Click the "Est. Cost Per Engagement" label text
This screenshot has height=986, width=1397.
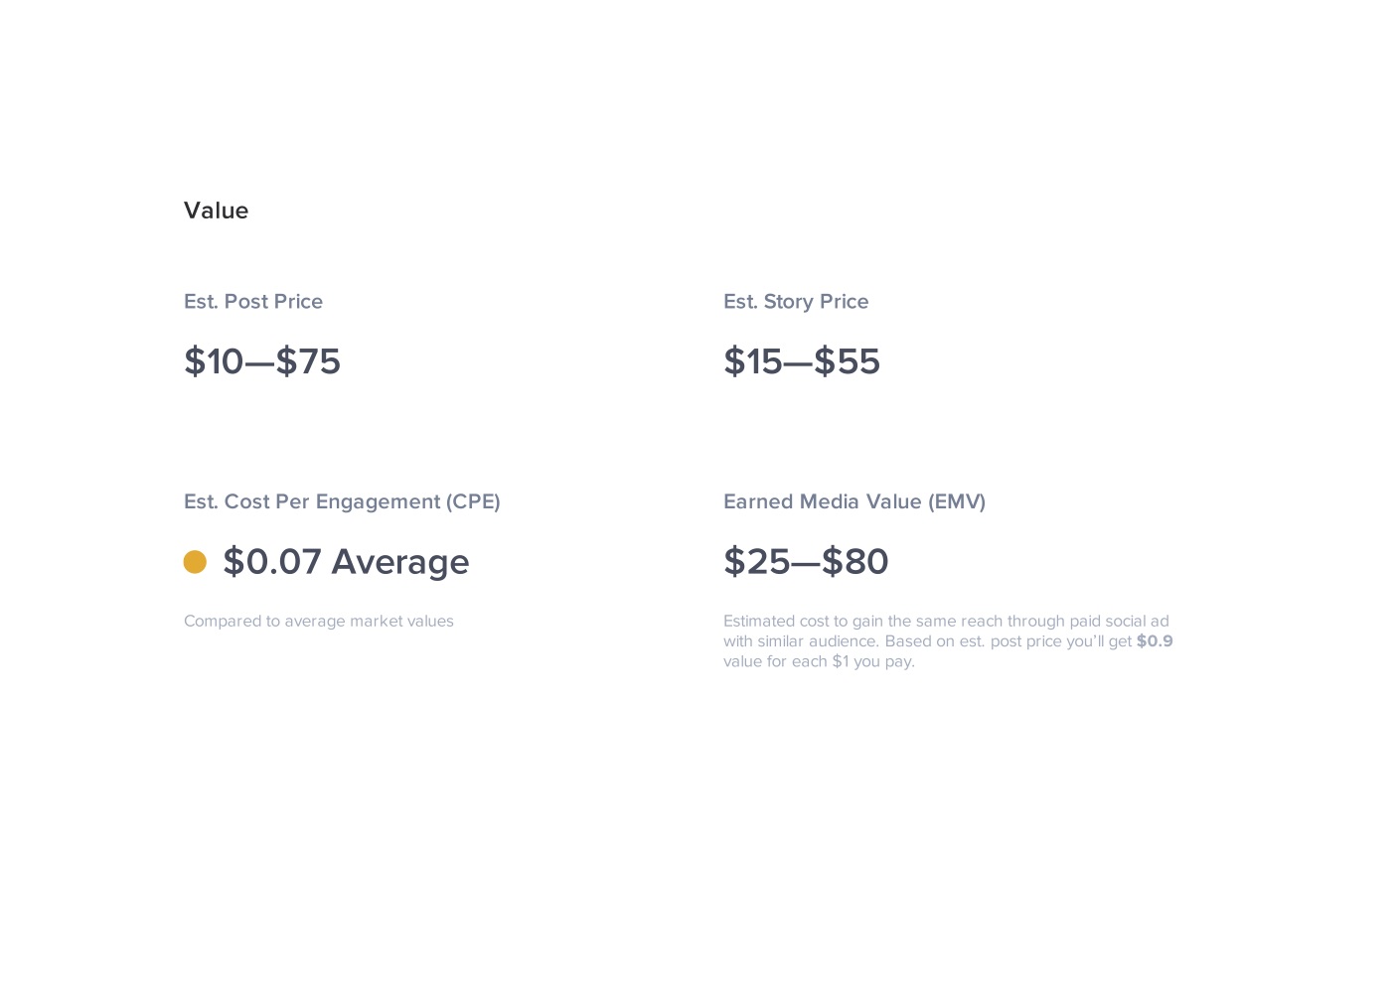coord(312,502)
